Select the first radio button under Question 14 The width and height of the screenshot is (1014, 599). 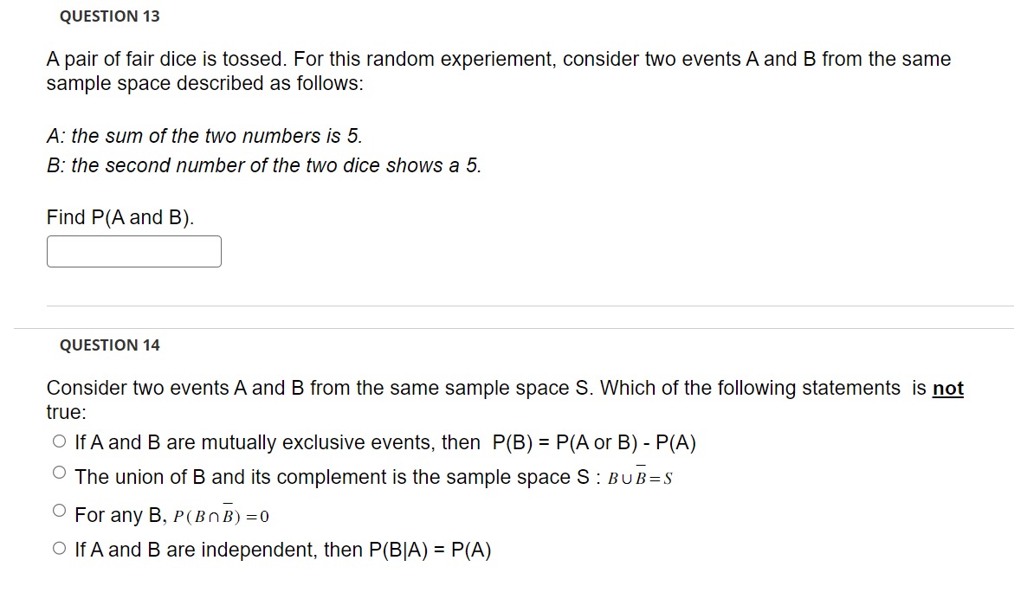pos(59,441)
